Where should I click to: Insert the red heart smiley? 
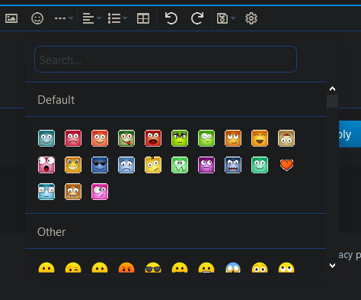pos(286,165)
